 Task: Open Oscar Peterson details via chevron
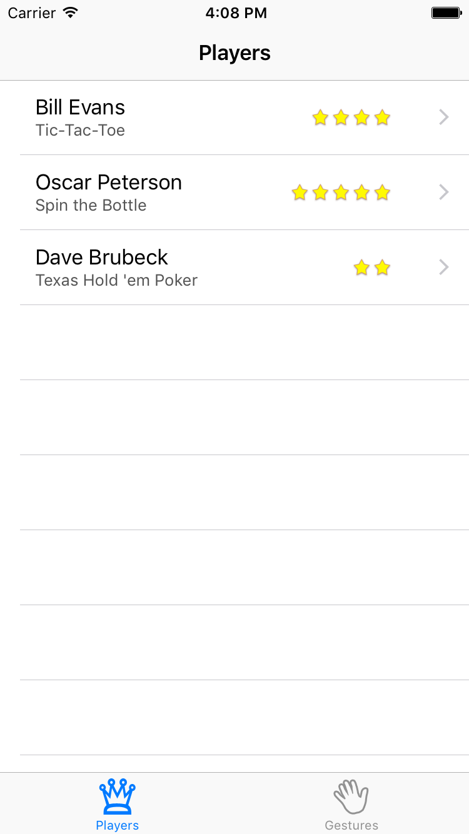(x=444, y=193)
